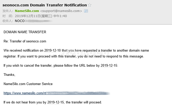The height and width of the screenshot is (107, 172).
Task: Click the 2019-12-15 date in final line
Action: click(x=56, y=102)
